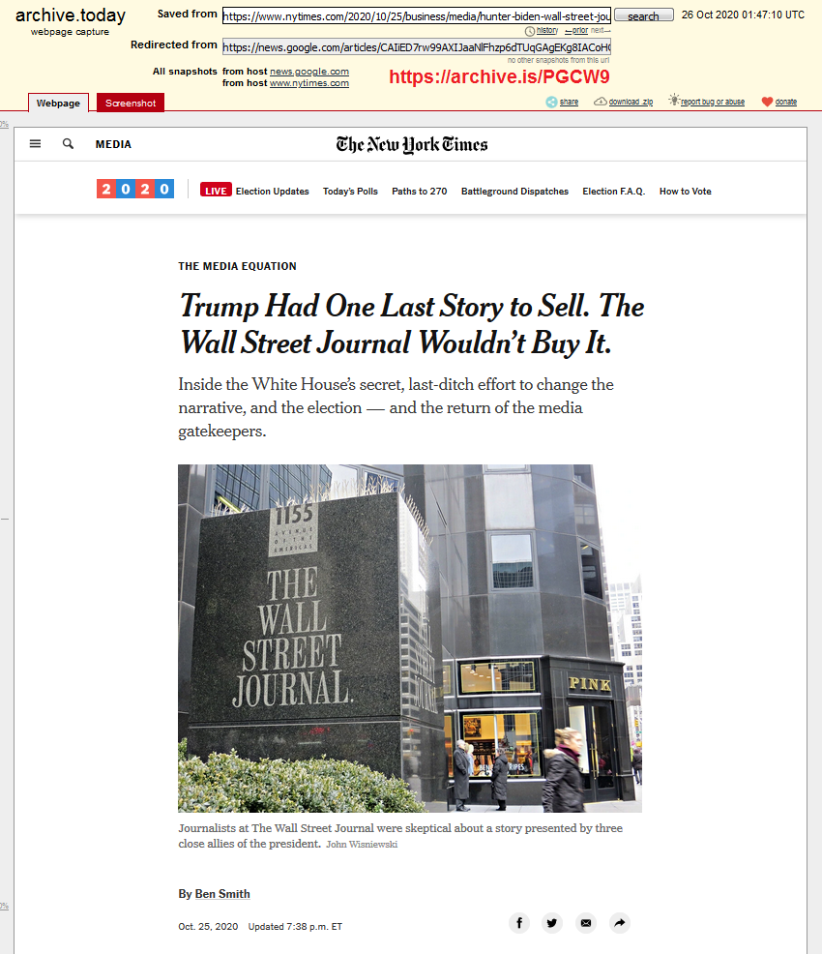This screenshot has height=954, width=822.
Task: Click the history clock icon
Action: [x=530, y=31]
